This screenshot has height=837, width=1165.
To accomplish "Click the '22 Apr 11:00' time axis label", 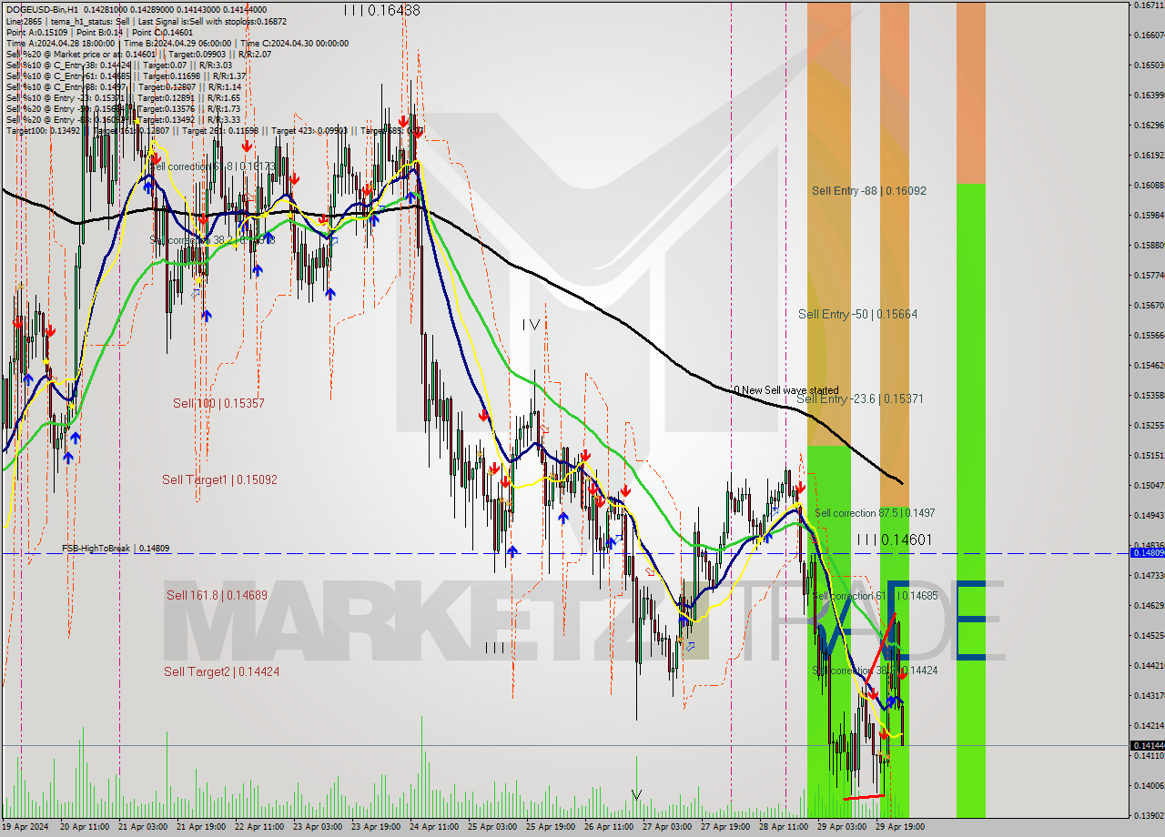I will tap(258, 828).
